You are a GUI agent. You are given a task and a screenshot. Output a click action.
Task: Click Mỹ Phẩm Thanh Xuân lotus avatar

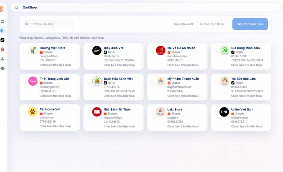coord(160,81)
